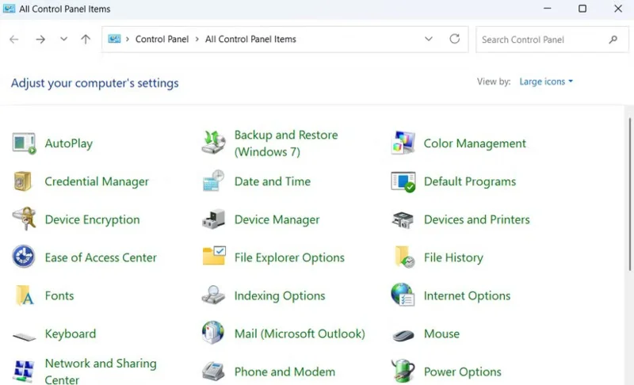
Task: Expand the recent locations chevron
Action: [x=63, y=40]
